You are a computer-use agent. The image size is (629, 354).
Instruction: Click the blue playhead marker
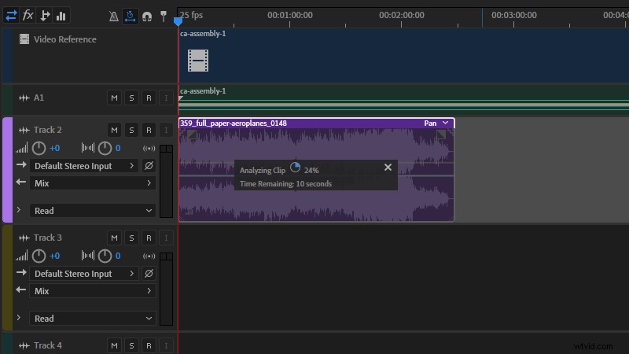tap(178, 21)
